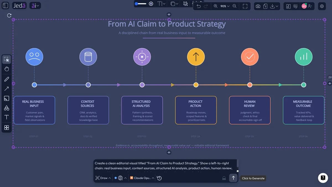The image size is (332, 187).
Task: Open the download export menu
Action: [274, 6]
